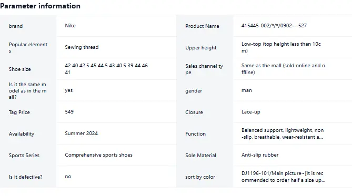The width and height of the screenshot is (352, 196).
Task: Click the Popular elements label
Action: click(x=28, y=47)
